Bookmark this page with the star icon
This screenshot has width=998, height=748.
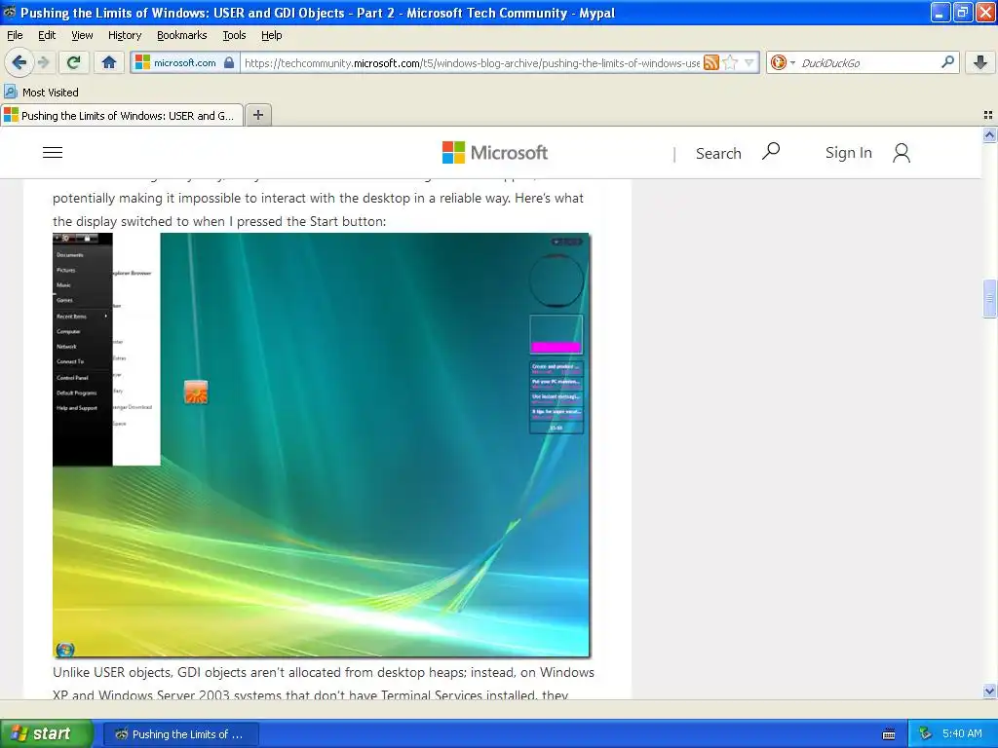(731, 62)
